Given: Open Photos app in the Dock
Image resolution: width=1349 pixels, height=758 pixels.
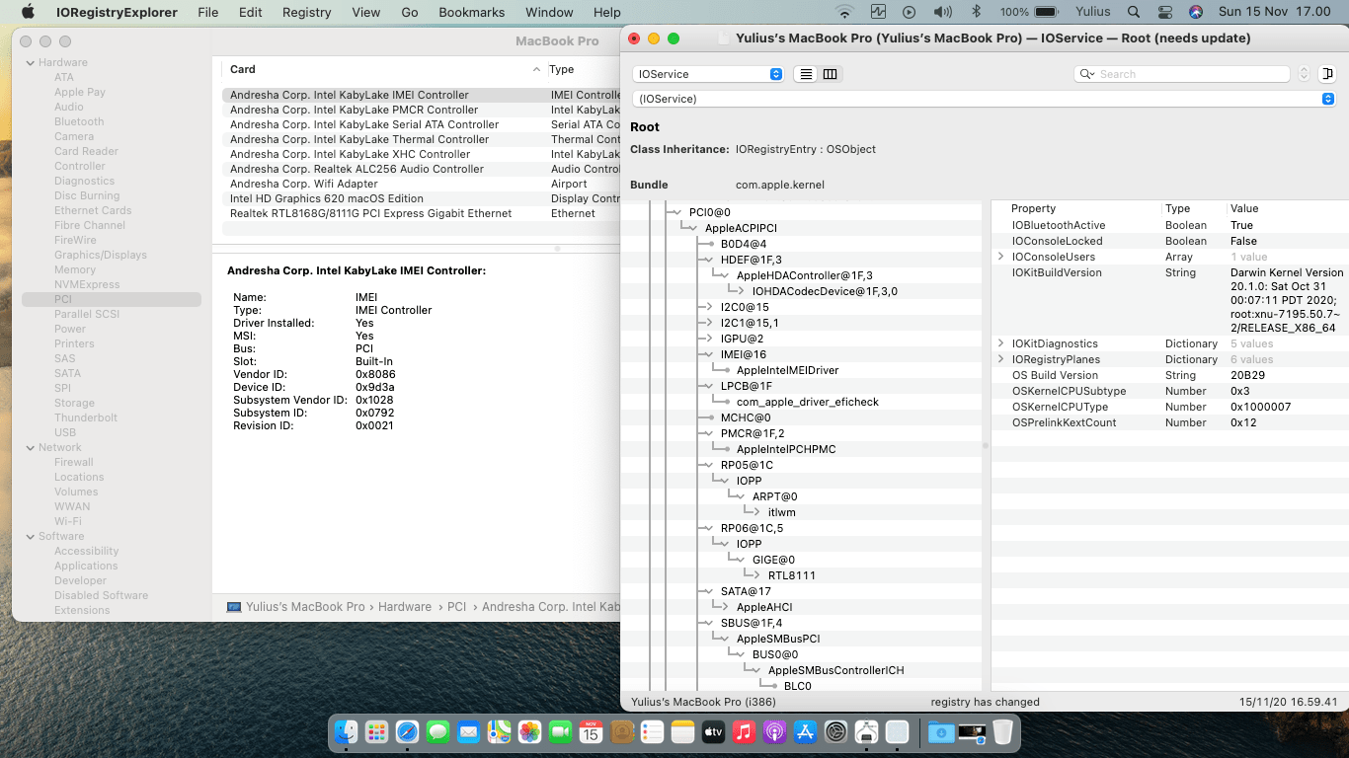Looking at the screenshot, I should [529, 731].
